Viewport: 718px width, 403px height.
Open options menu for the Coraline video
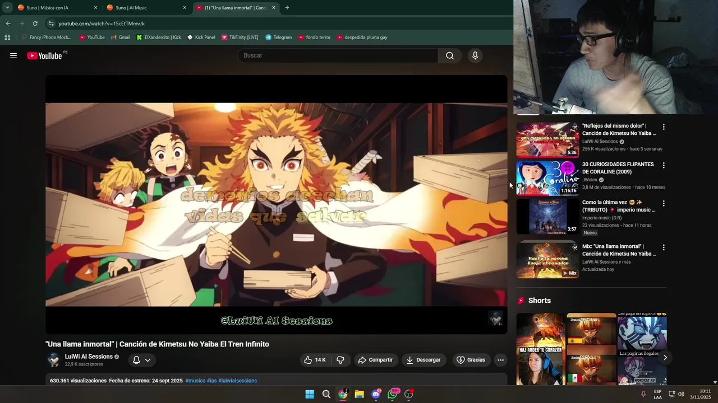point(664,165)
